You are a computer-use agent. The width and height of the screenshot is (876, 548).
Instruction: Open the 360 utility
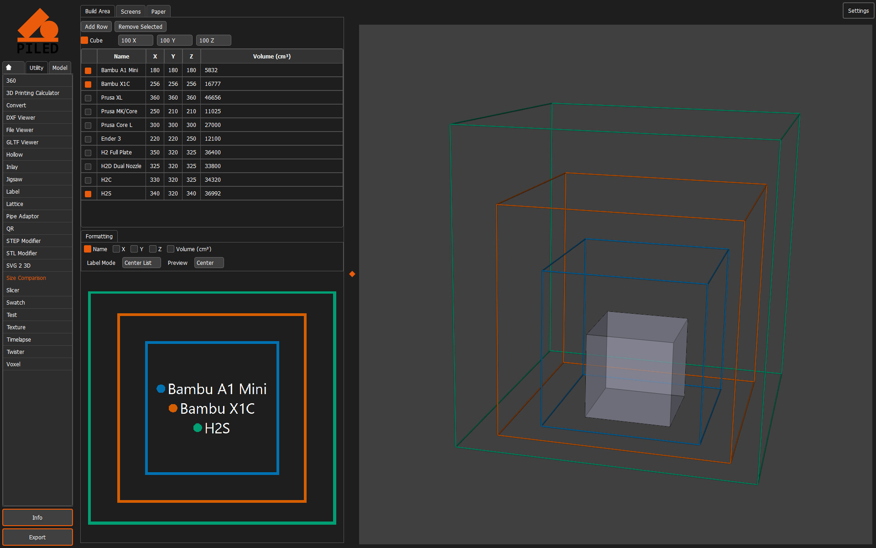coord(37,80)
